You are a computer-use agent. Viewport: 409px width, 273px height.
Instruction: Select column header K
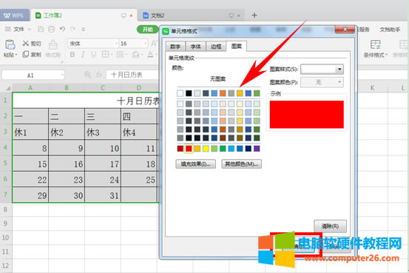373,88
